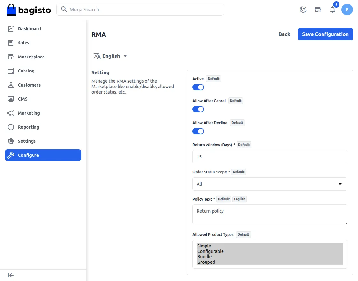Click the user profile avatar E
358x281 pixels.
coord(347,10)
